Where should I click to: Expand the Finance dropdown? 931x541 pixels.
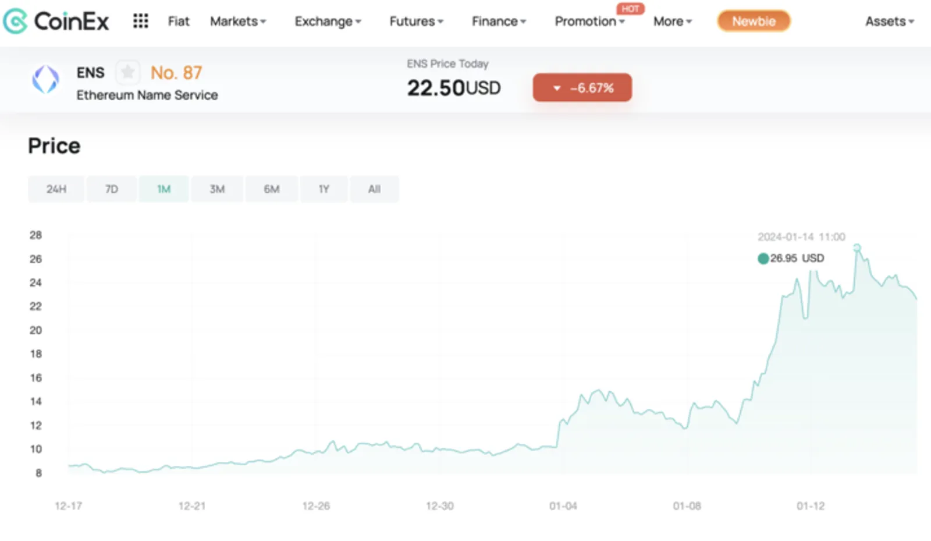click(499, 22)
